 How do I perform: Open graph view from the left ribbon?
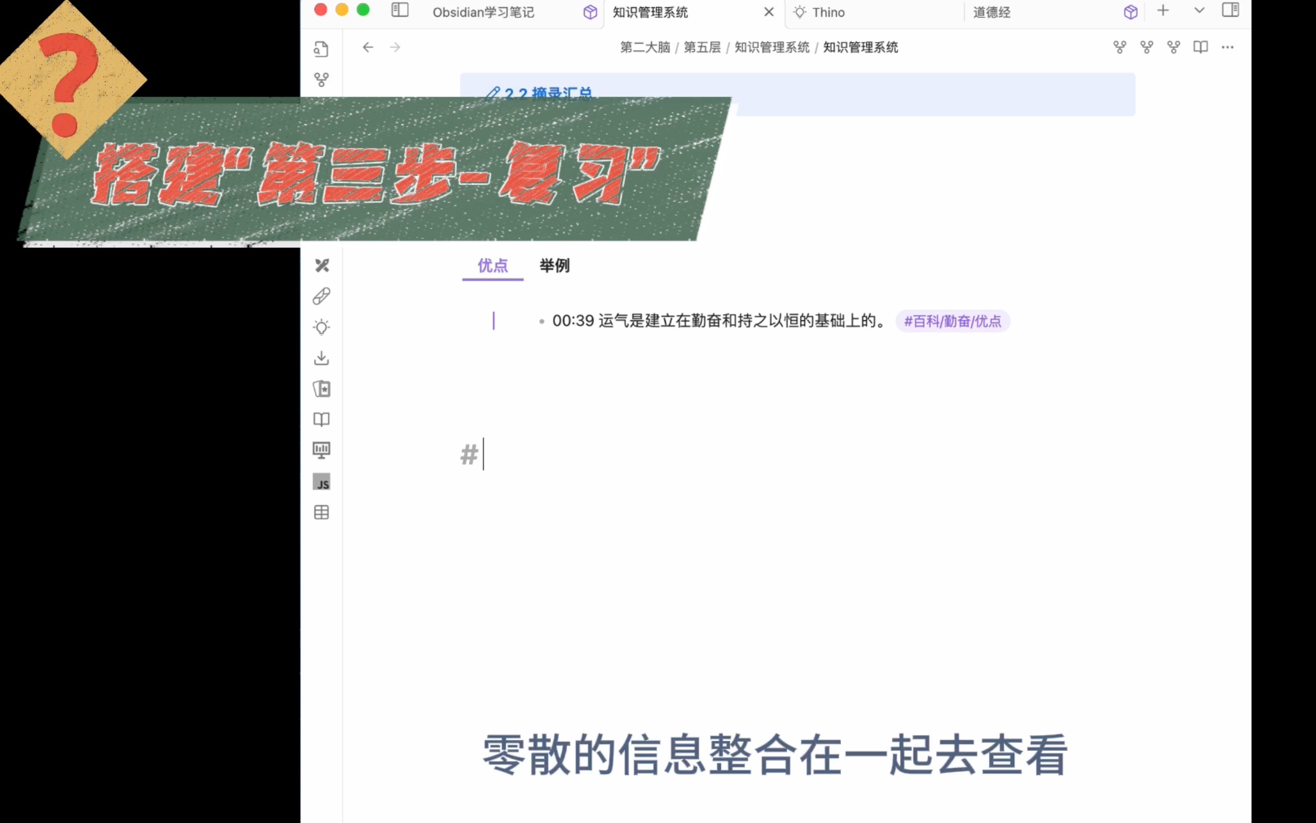point(321,80)
